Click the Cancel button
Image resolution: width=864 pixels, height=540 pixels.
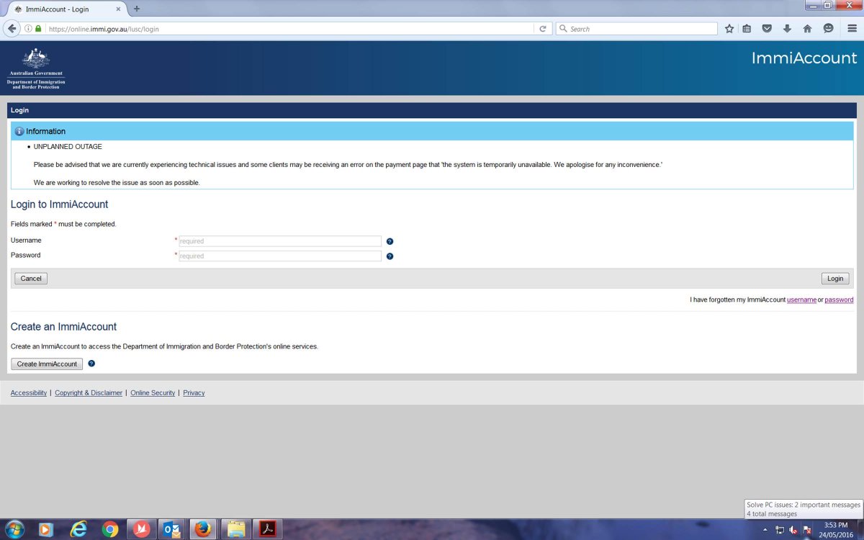[x=31, y=279]
